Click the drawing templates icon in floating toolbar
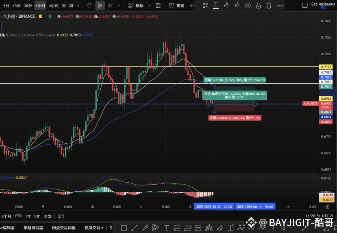The height and width of the screenshot is (233, 337). tap(205, 6)
